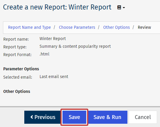Select the Review breadcrumb step
Image resolution: width=160 pixels, height=127 pixels.
[144, 27]
